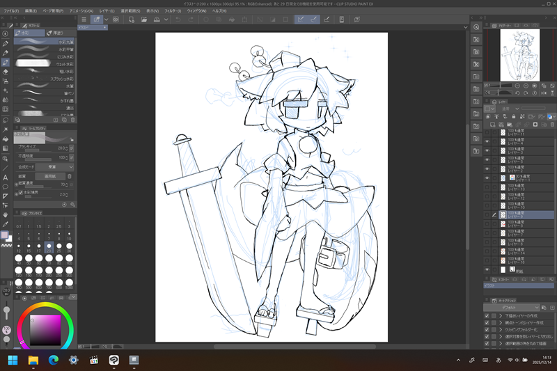557x371 pixels.
Task: Expand the 網点トーン化レイヤー作成 auto action
Action: pos(501,323)
